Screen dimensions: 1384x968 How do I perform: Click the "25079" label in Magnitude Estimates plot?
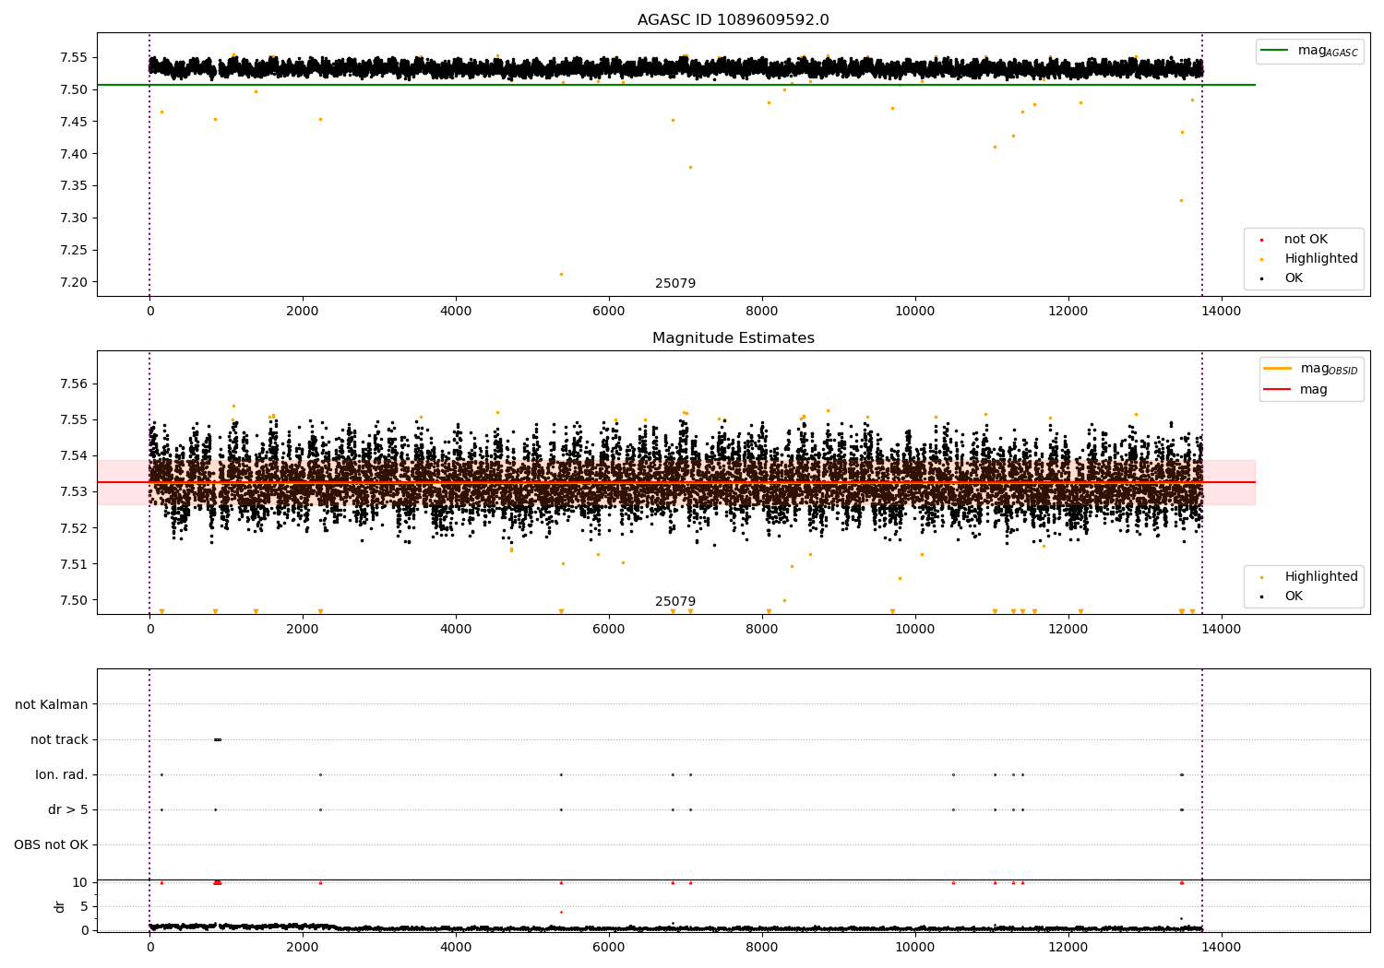(675, 602)
